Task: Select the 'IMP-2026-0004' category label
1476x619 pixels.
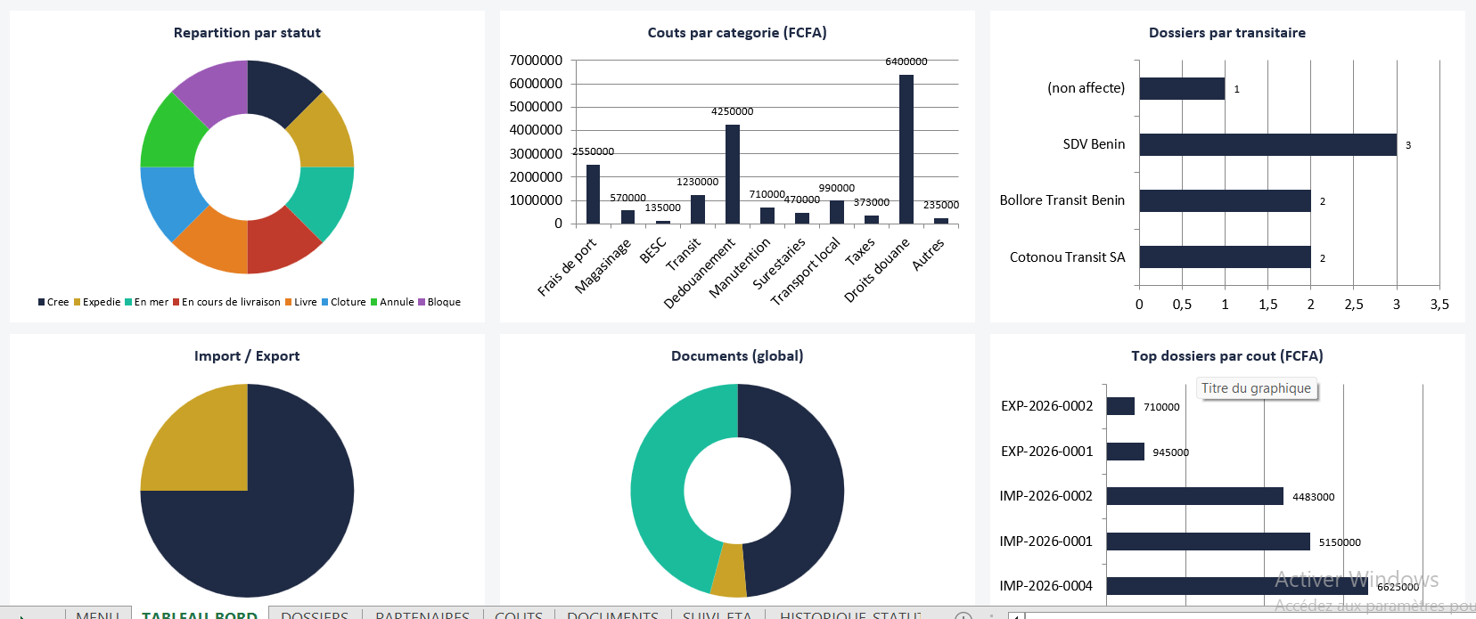Action: point(1045,586)
